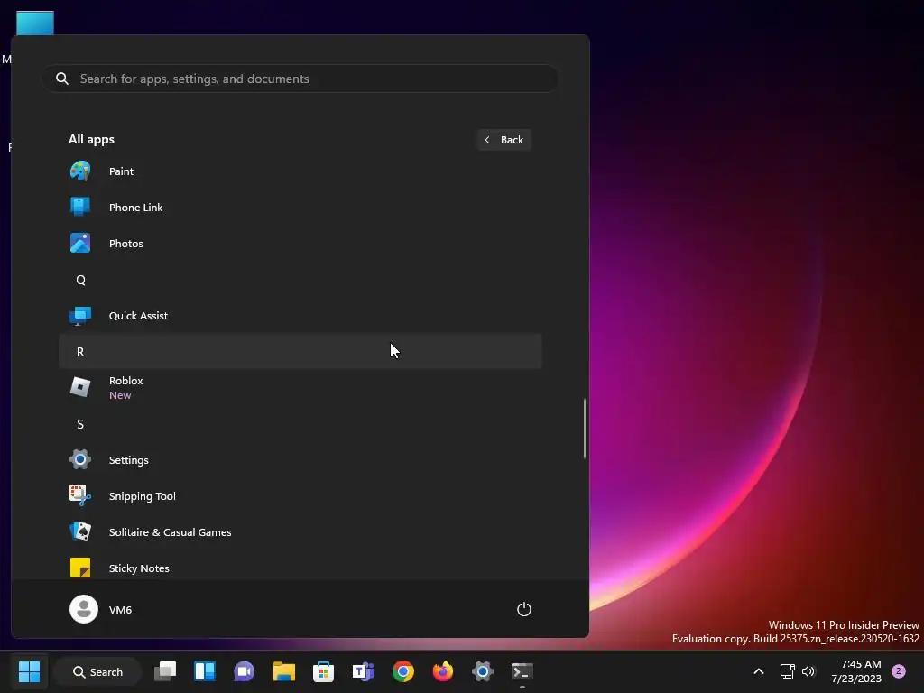Click the Back button in All apps
This screenshot has width=924, height=693.
click(504, 140)
